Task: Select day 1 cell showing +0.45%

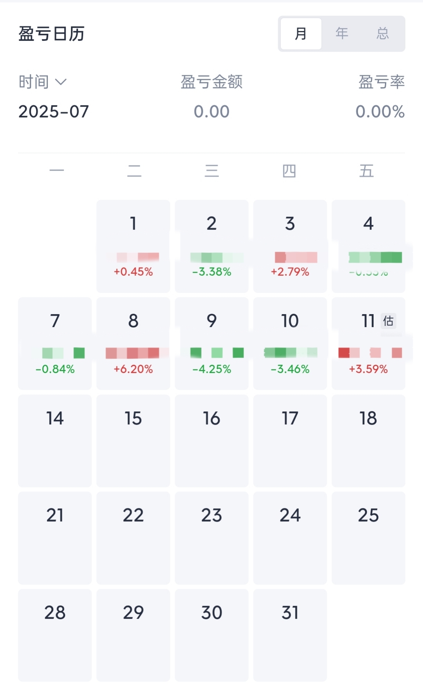Action: tap(133, 246)
